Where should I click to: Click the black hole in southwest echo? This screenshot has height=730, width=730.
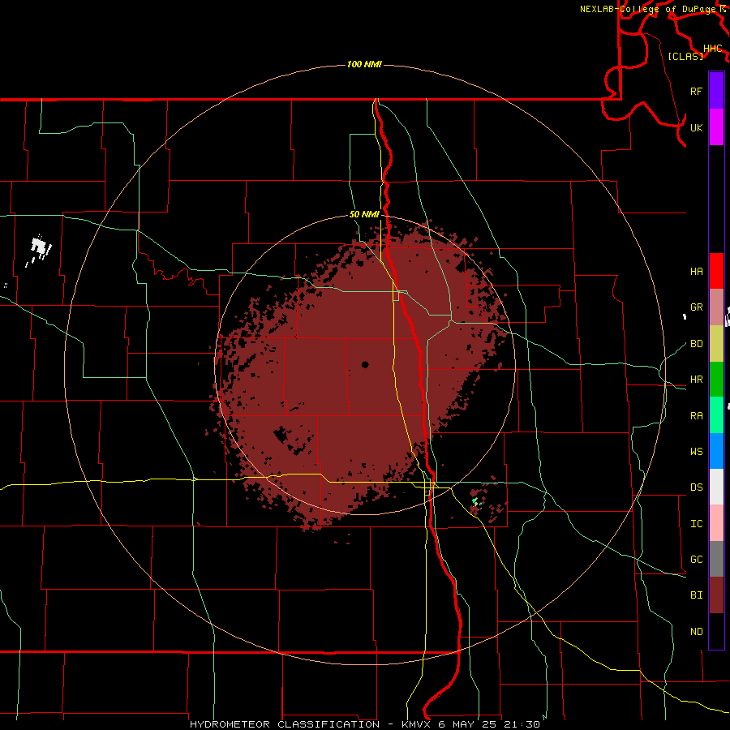pos(281,435)
